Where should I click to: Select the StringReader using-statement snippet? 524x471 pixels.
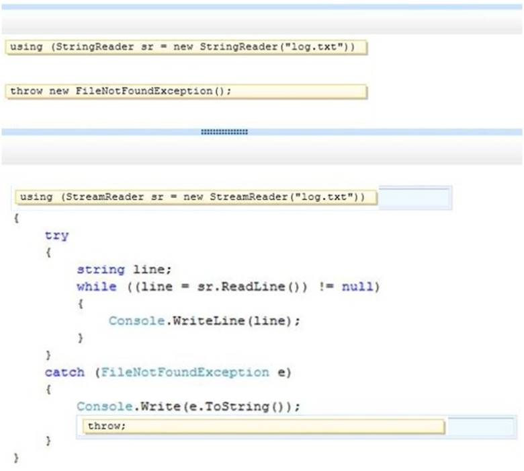(x=185, y=48)
